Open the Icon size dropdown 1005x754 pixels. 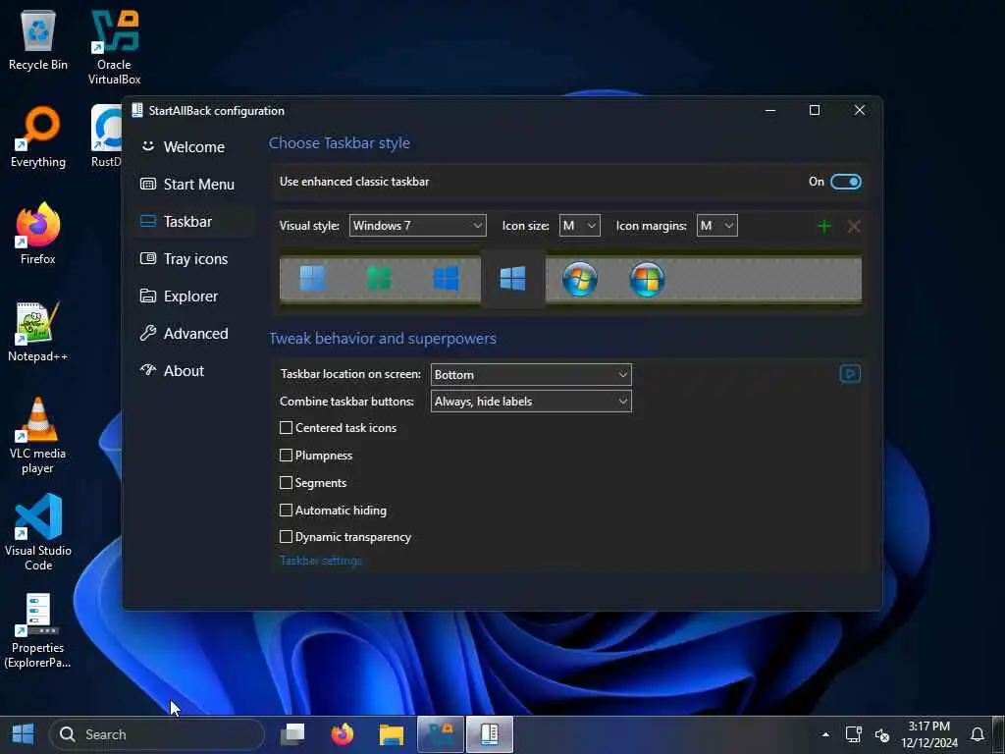click(x=579, y=226)
